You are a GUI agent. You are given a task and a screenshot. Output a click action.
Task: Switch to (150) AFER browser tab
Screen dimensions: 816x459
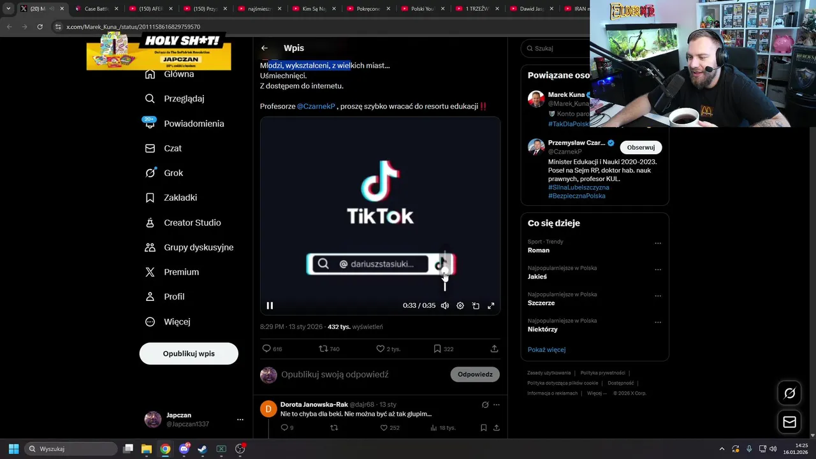pos(151,9)
